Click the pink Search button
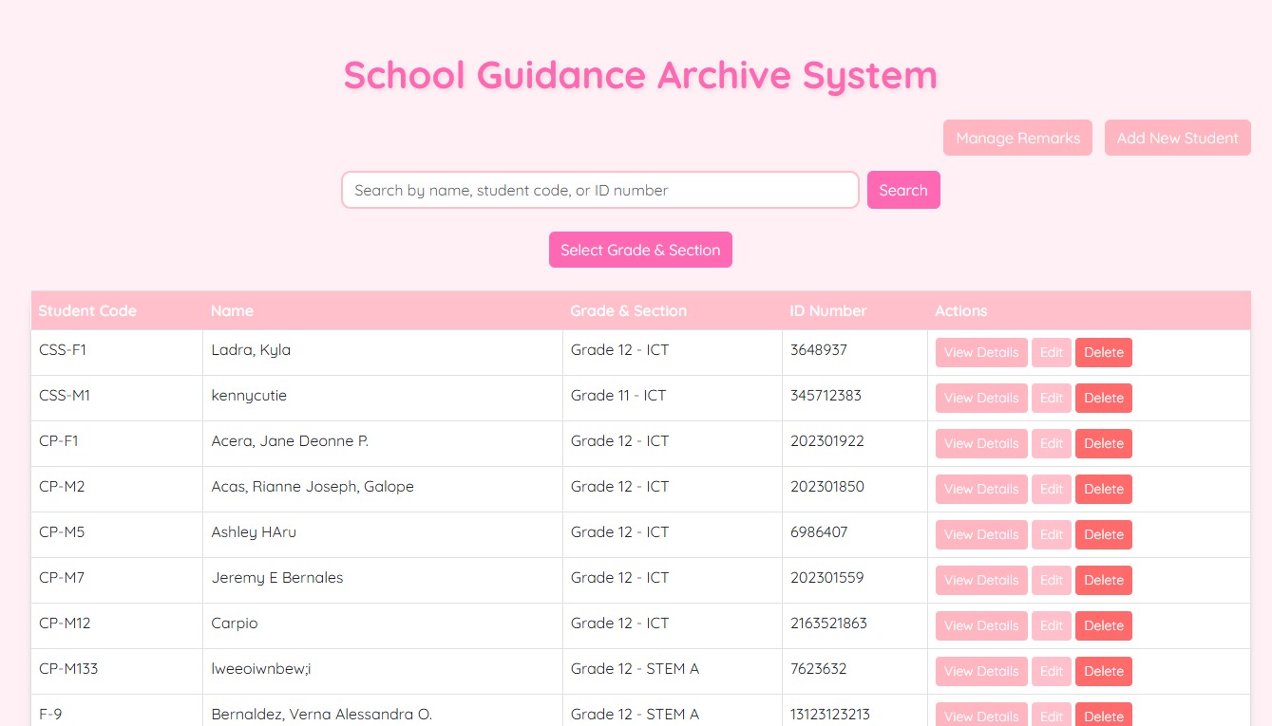 [903, 190]
